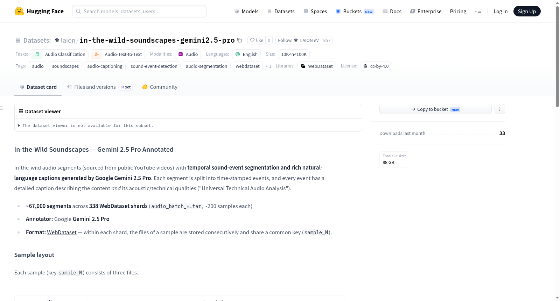The image size is (560, 301).
Task: Open the cc-by-4.0 license tag
Action: pos(376,66)
